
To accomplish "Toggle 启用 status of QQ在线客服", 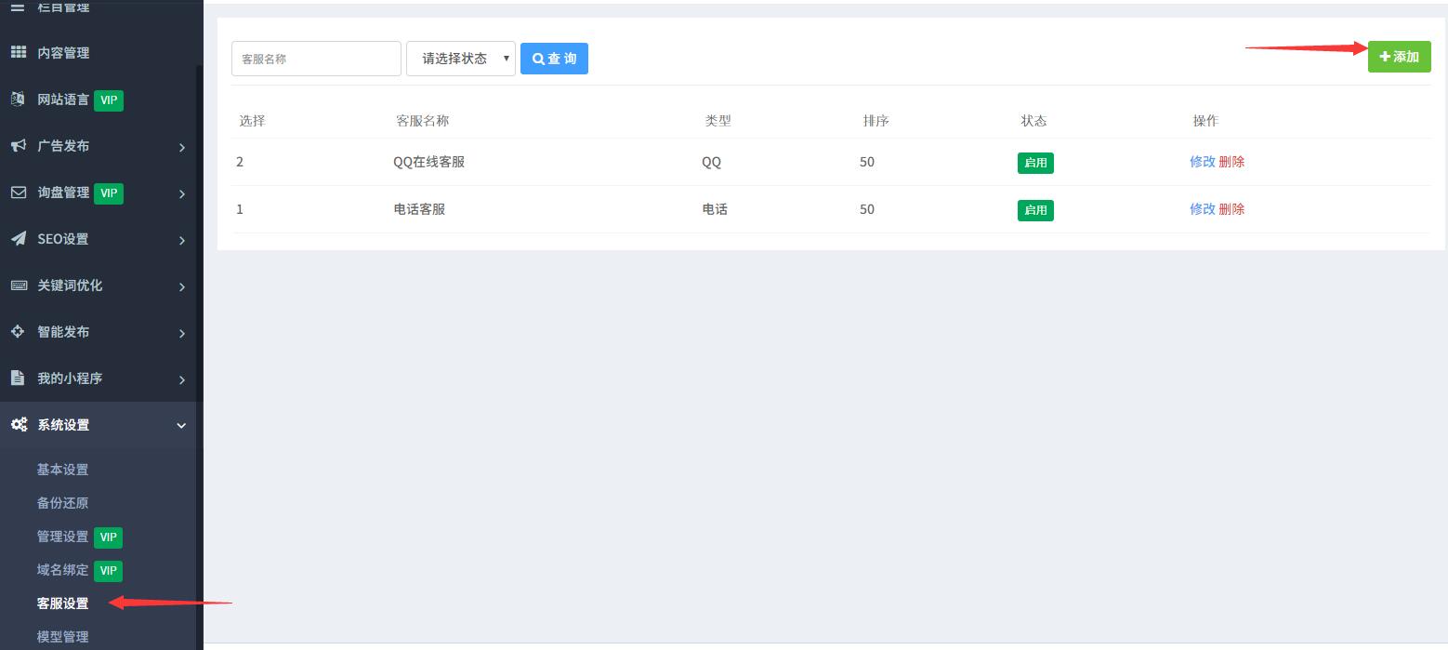I will 1035,163.
